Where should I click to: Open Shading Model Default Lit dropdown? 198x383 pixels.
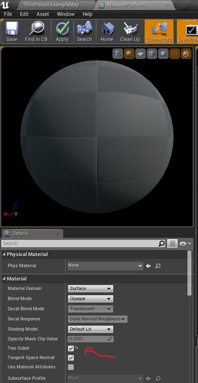pos(90,329)
